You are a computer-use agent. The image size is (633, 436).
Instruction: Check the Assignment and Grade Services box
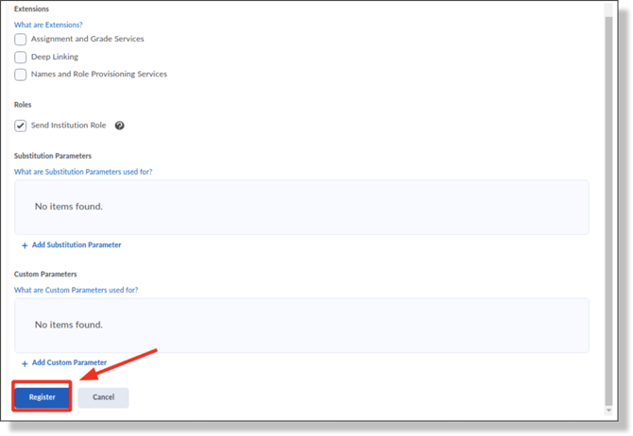(20, 40)
